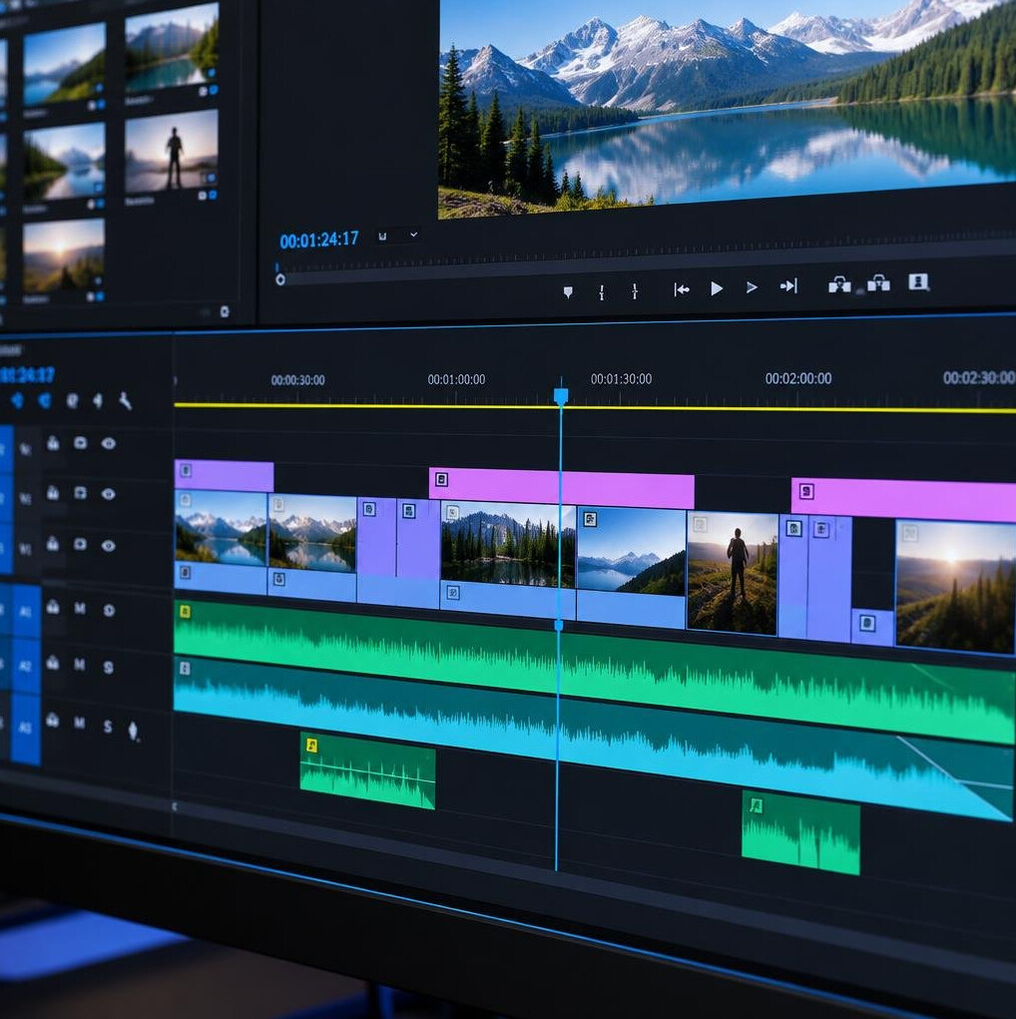Mute the A3 audio track
The width and height of the screenshot is (1016, 1019).
79,723
